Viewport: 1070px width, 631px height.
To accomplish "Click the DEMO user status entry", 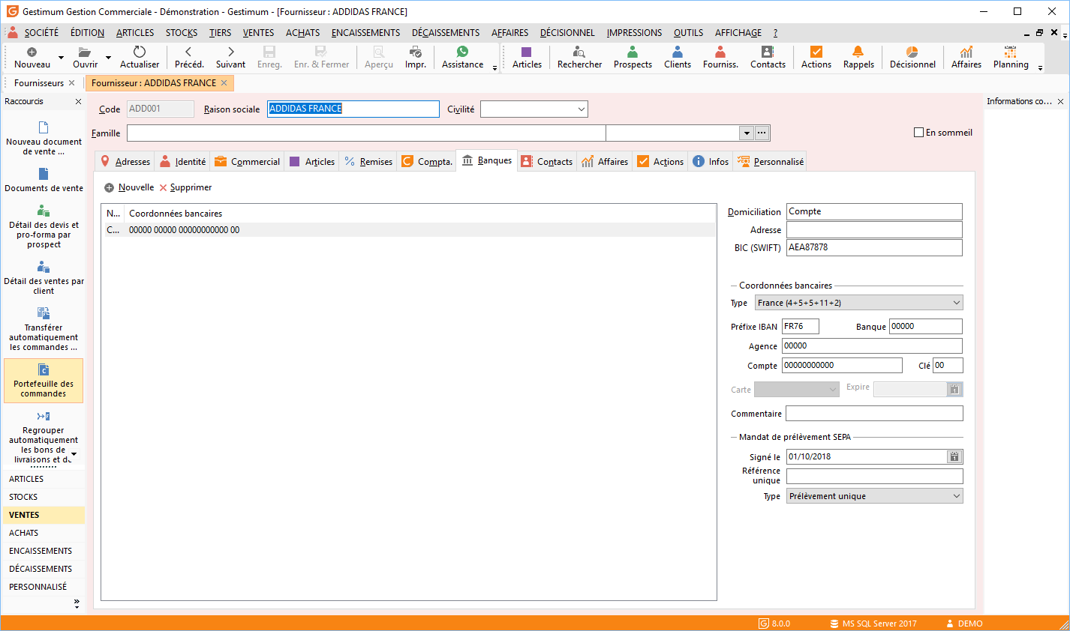I will click(964, 624).
